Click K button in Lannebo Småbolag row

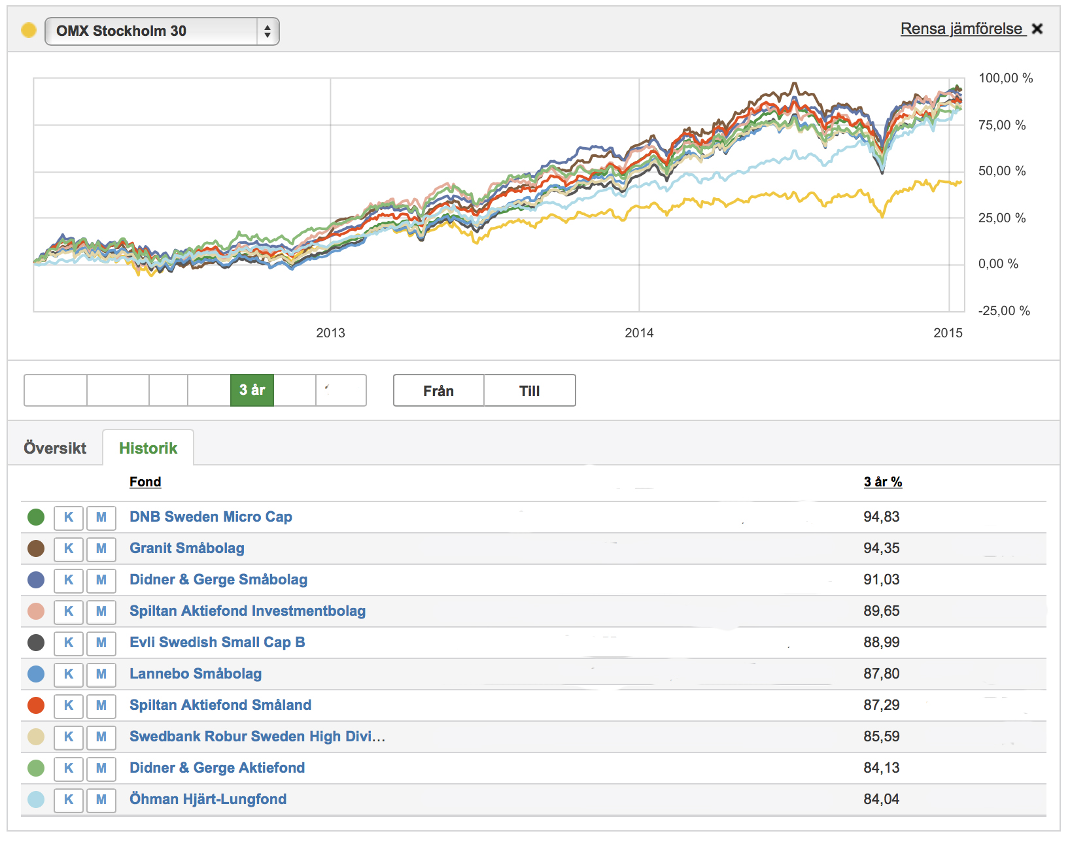click(68, 674)
